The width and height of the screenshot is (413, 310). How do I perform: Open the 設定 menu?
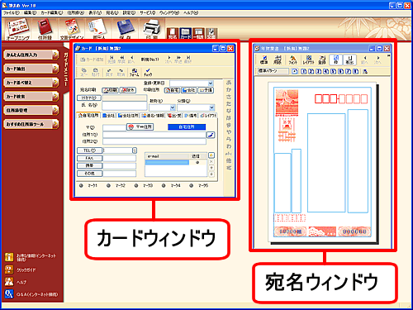(x=129, y=13)
